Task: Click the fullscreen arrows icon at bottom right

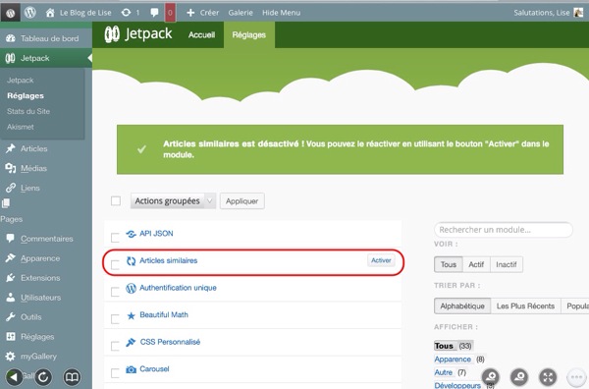Action: (x=548, y=377)
